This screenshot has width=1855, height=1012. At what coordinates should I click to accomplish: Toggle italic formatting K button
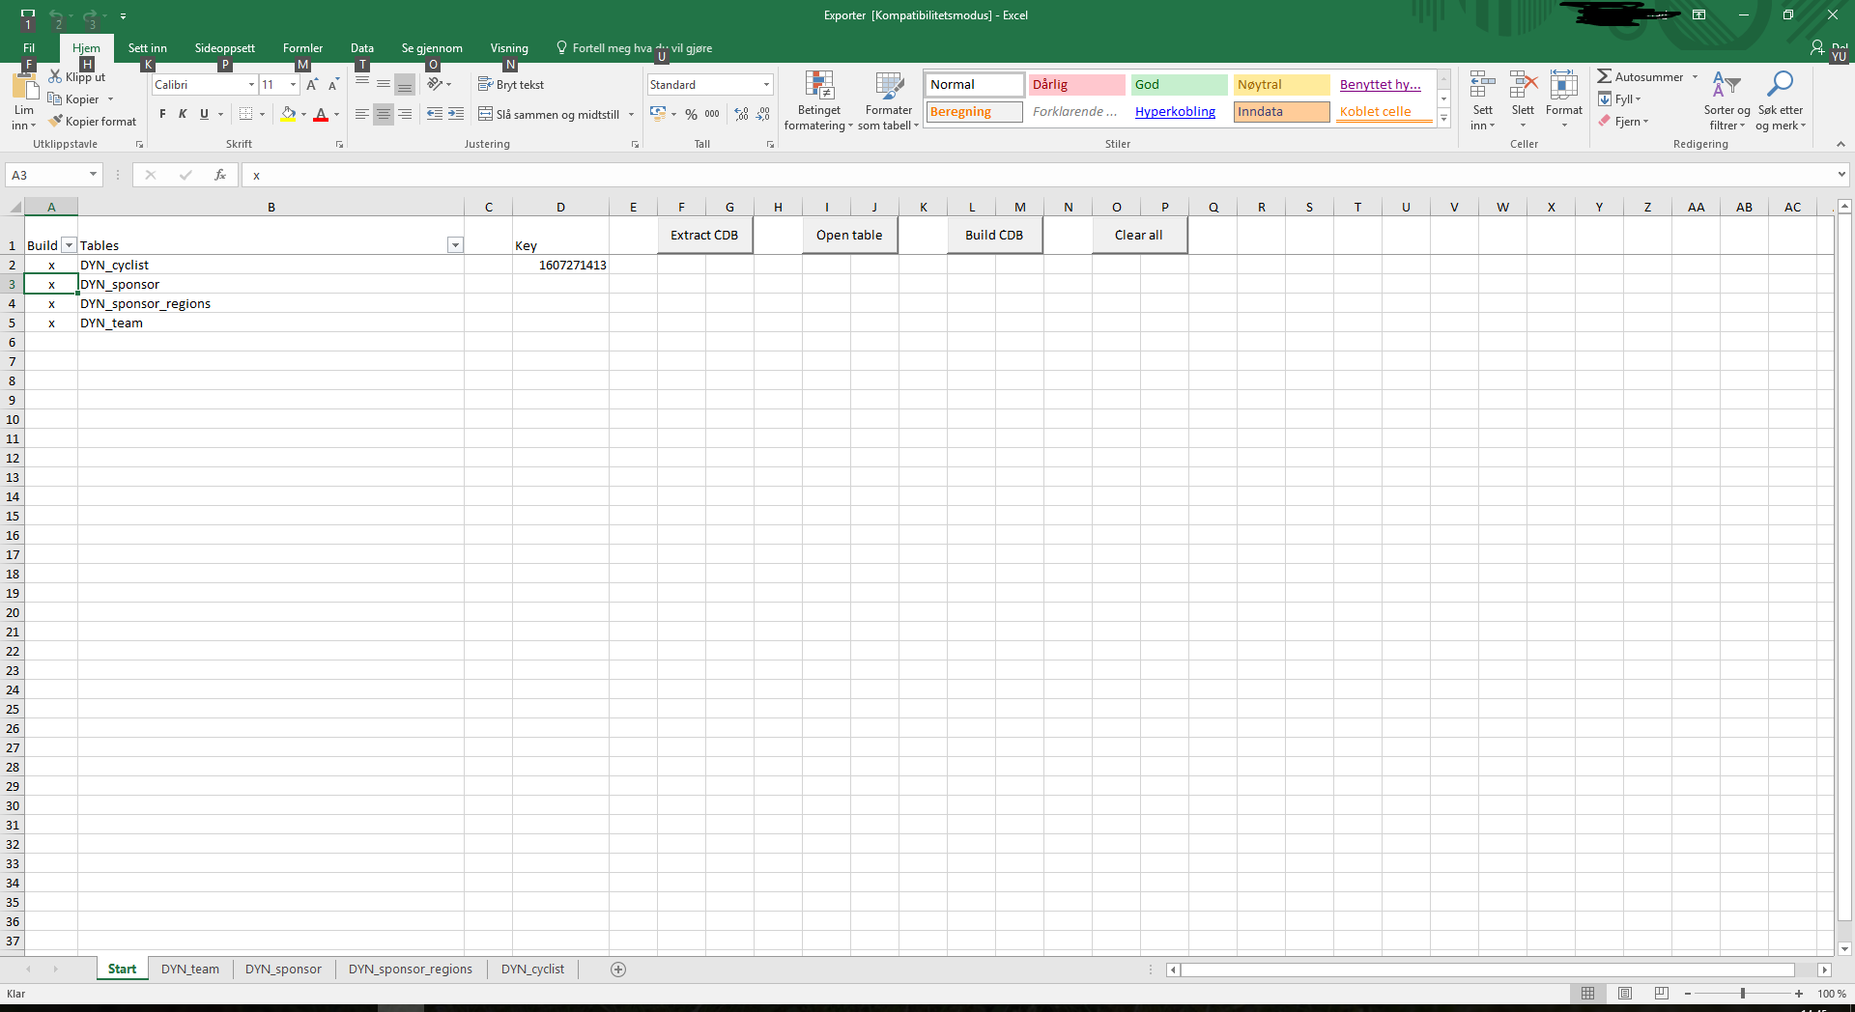(183, 114)
